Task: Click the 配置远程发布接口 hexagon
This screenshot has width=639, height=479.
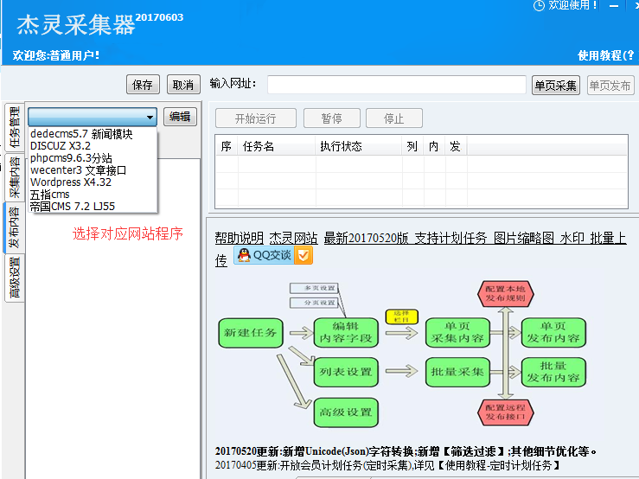Action: [x=505, y=412]
